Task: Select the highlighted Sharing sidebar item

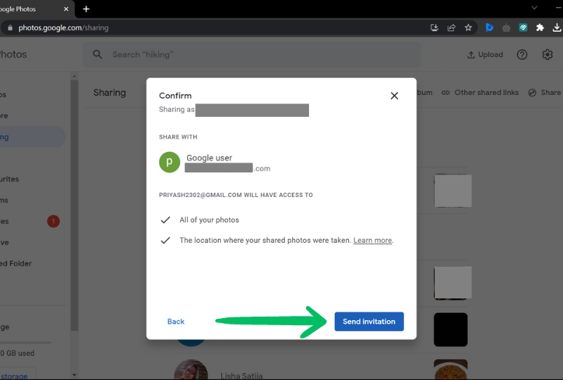Action: click(x=32, y=137)
